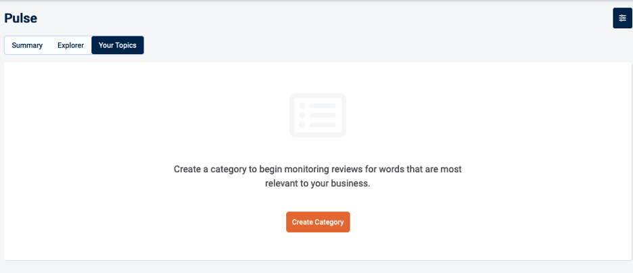633x273 pixels.
Task: Click the gray list illustration icon
Action: click(x=318, y=115)
